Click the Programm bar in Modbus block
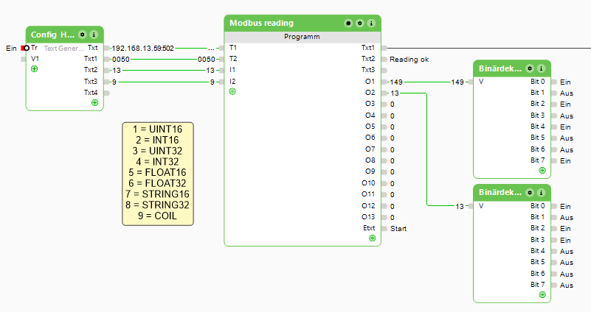The height and width of the screenshot is (312, 591). (302, 36)
